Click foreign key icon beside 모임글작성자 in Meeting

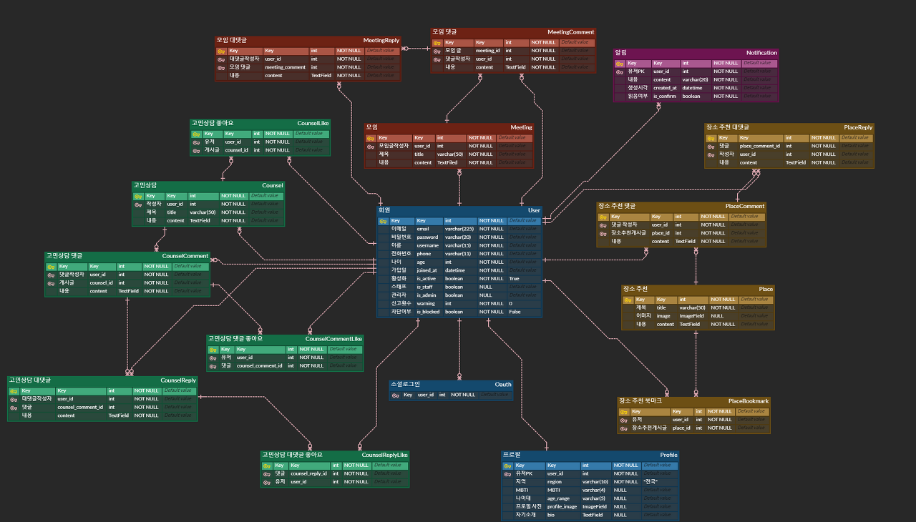371,146
